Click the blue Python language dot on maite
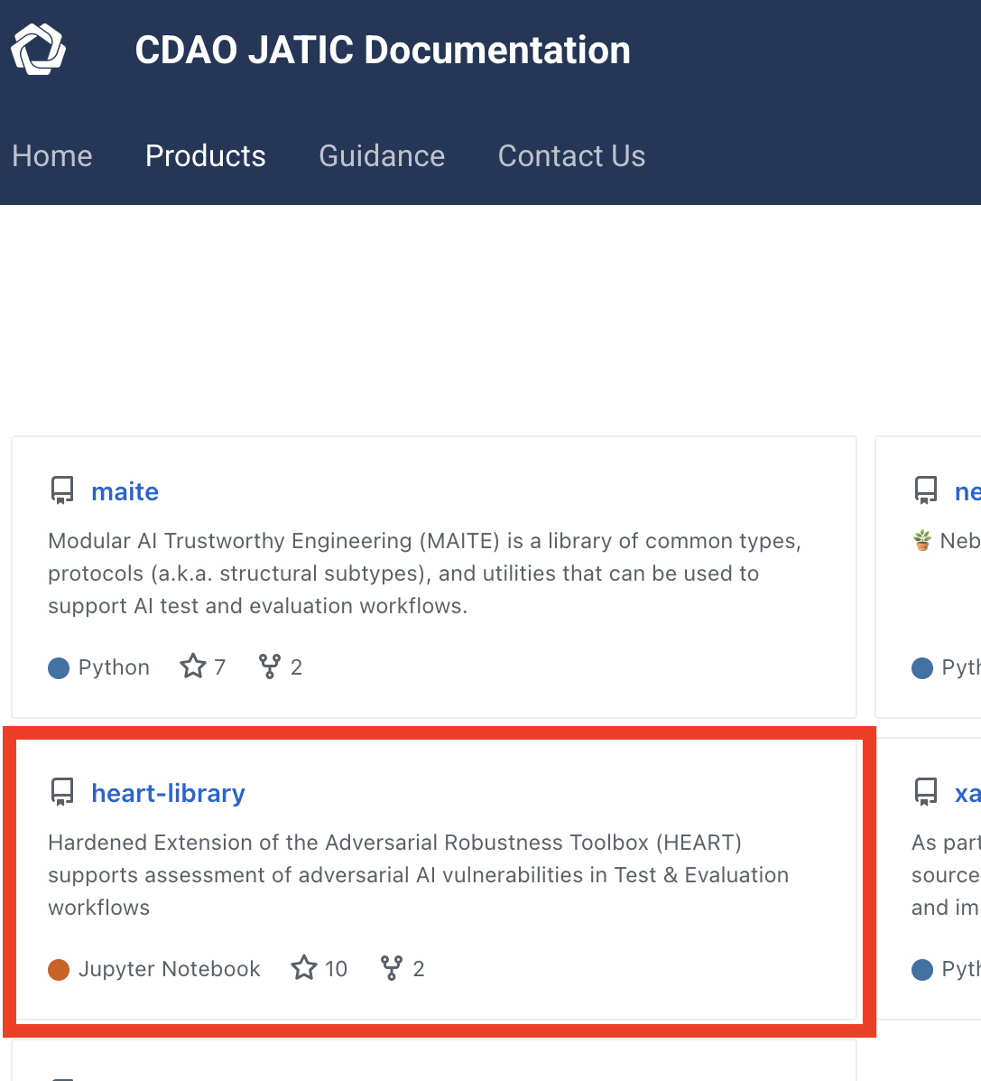Image resolution: width=981 pixels, height=1081 pixels. tap(59, 668)
